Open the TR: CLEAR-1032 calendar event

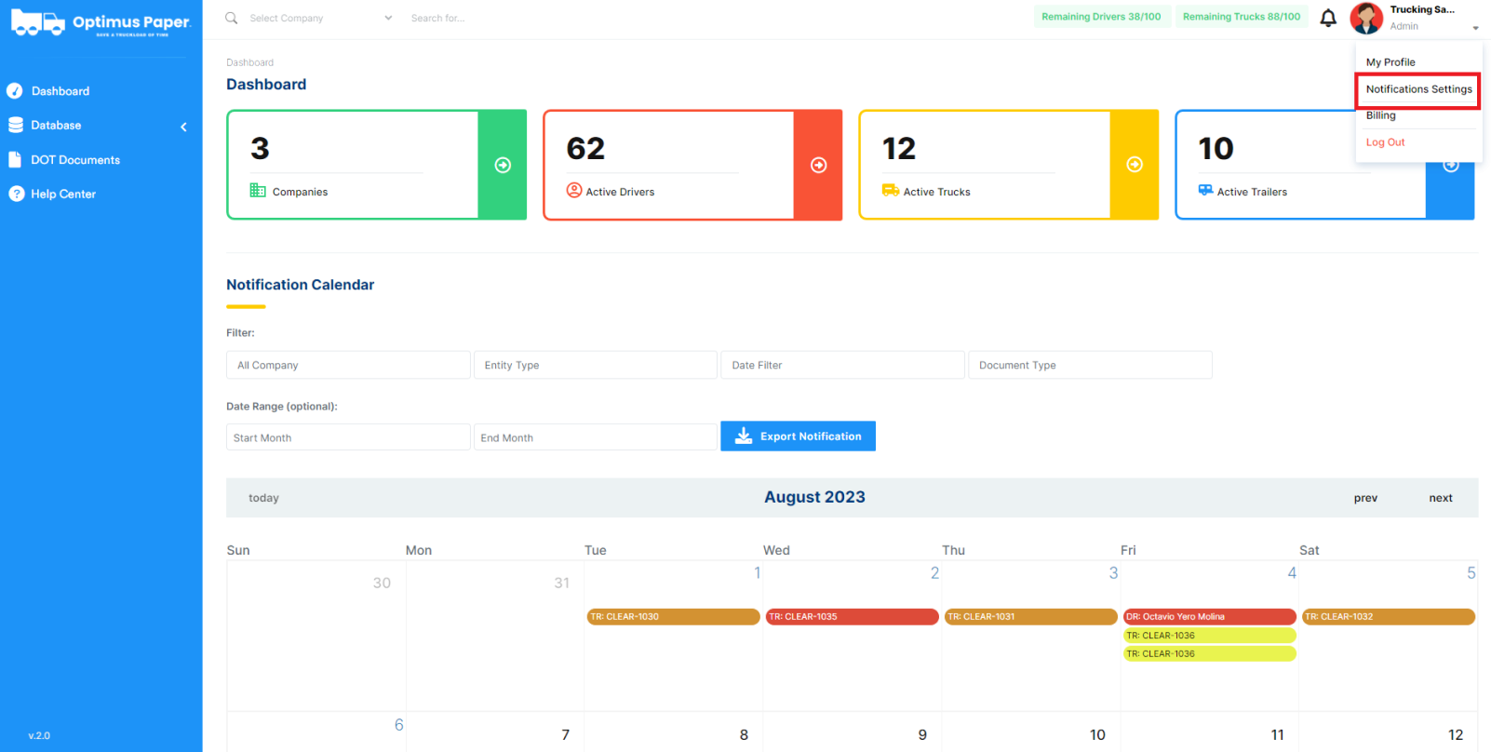1388,617
